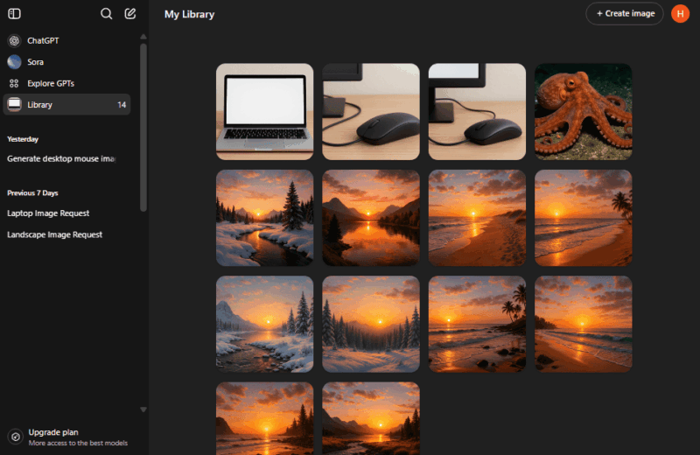
Task: Click the sidebar scrollbar up arrow
Action: [x=143, y=37]
